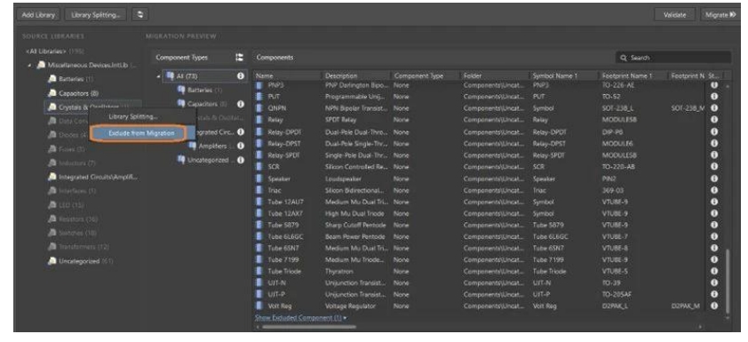The height and width of the screenshot is (342, 748).
Task: Select the Switches (18) library item
Action: (73, 233)
